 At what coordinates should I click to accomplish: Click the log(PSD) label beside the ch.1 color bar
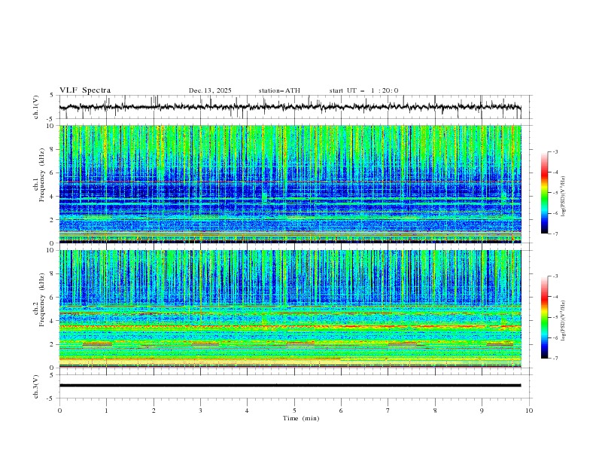(x=563, y=197)
